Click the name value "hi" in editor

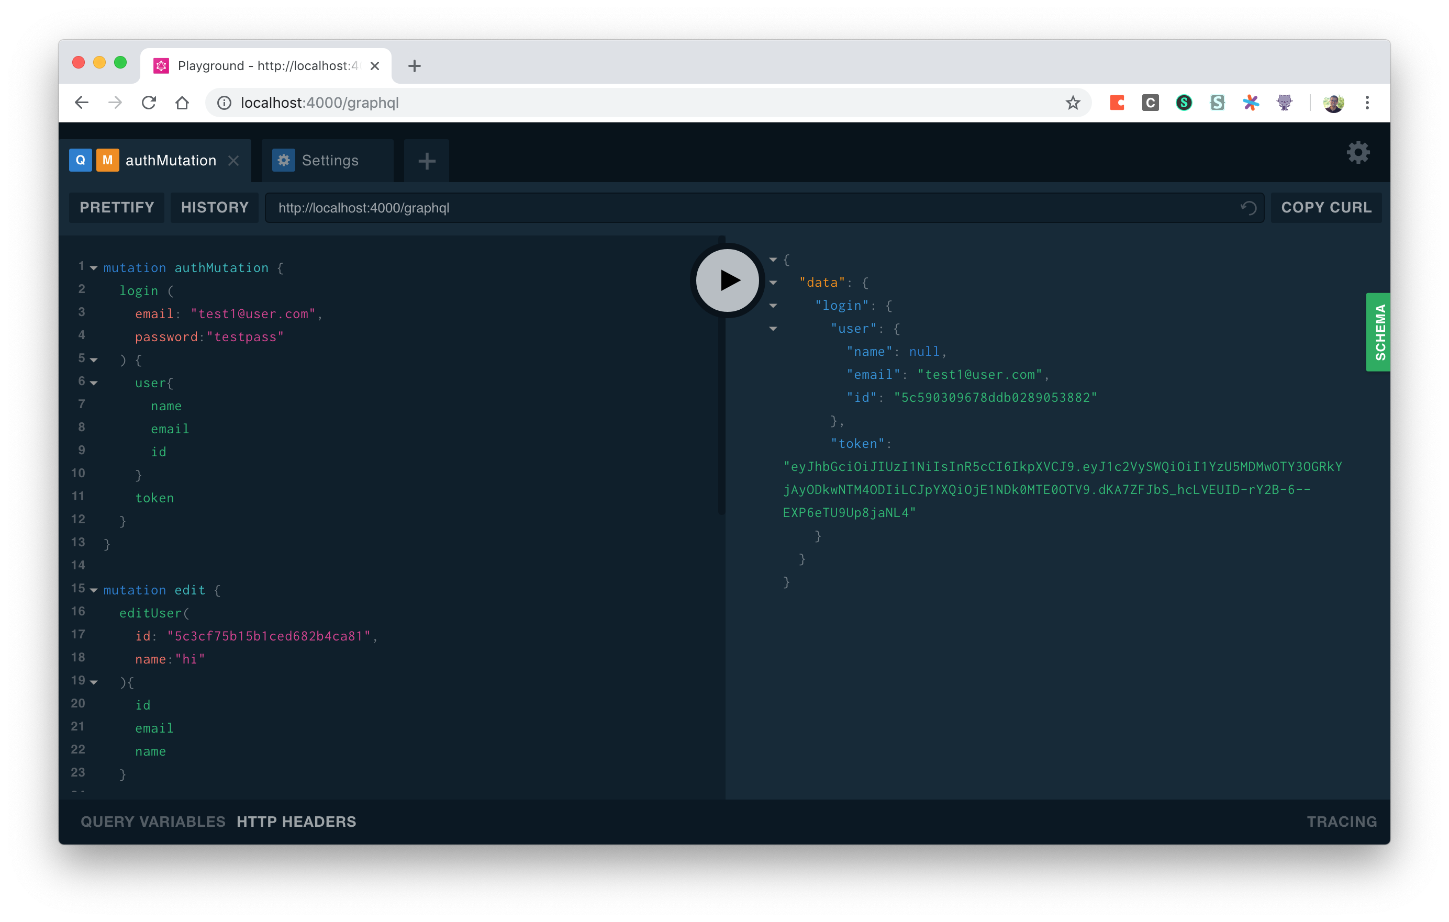(x=190, y=659)
